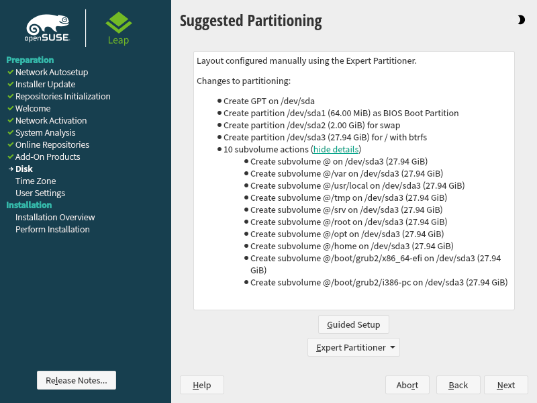This screenshot has height=403, width=537.
Task: Go back to the previous step
Action: coord(458,385)
